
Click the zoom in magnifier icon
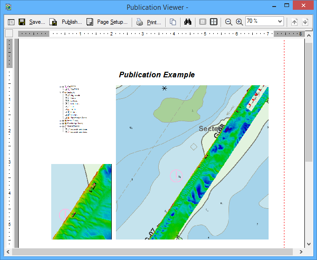(239, 22)
